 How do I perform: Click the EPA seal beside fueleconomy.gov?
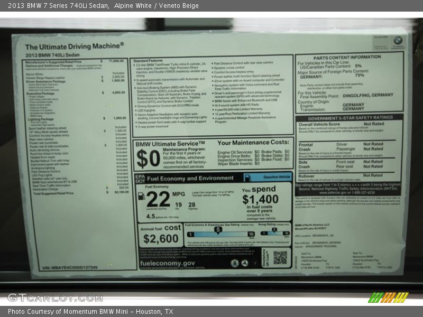tap(234, 263)
